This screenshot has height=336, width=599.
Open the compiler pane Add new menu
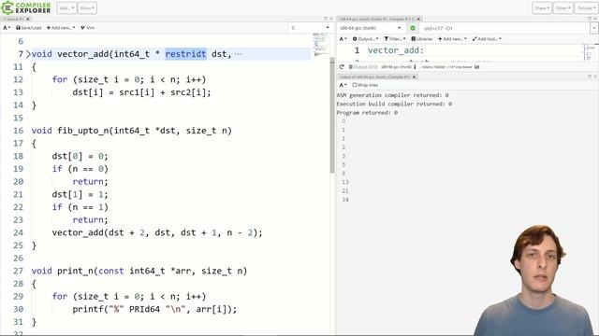[452, 39]
